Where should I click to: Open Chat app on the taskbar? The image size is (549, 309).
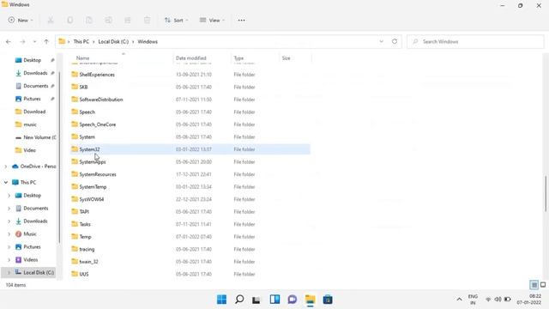(x=293, y=300)
